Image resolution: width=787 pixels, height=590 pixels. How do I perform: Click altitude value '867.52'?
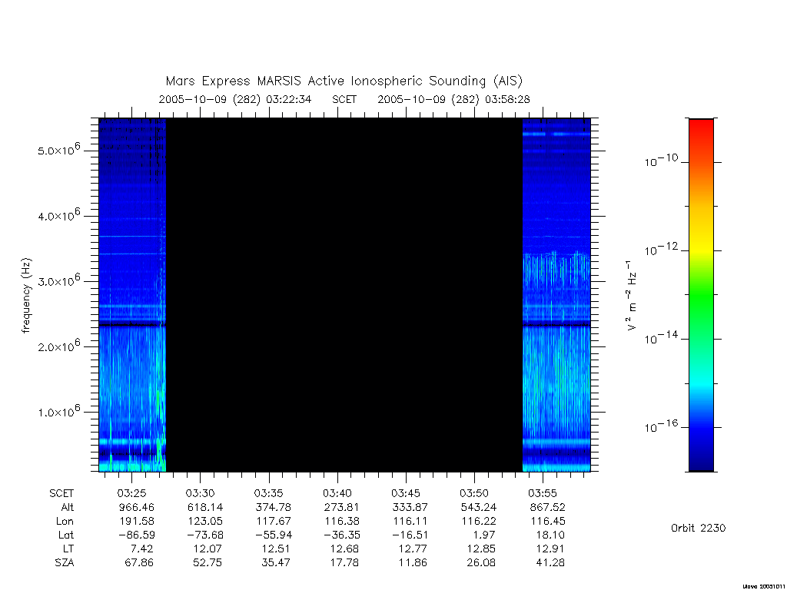click(547, 507)
